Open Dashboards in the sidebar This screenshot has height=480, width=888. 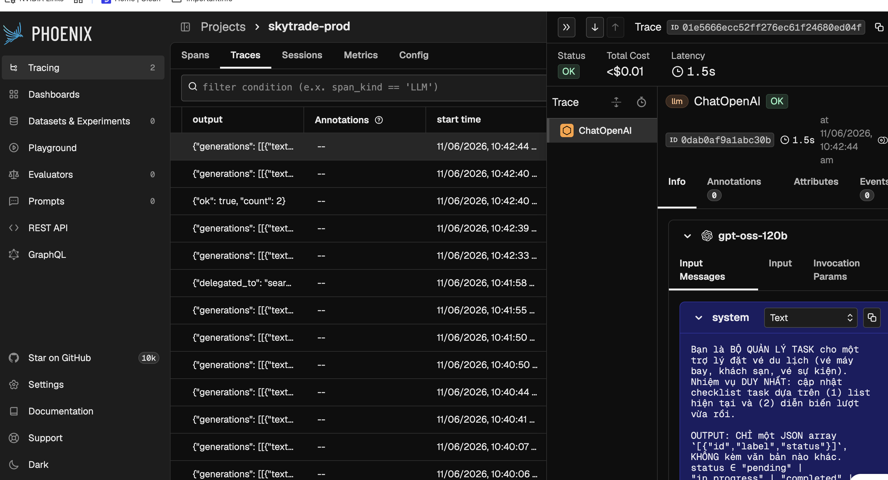[x=83, y=94]
